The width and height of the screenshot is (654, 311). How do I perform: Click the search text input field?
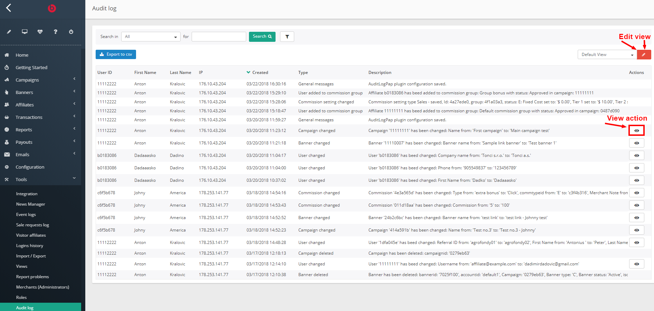[x=219, y=37]
